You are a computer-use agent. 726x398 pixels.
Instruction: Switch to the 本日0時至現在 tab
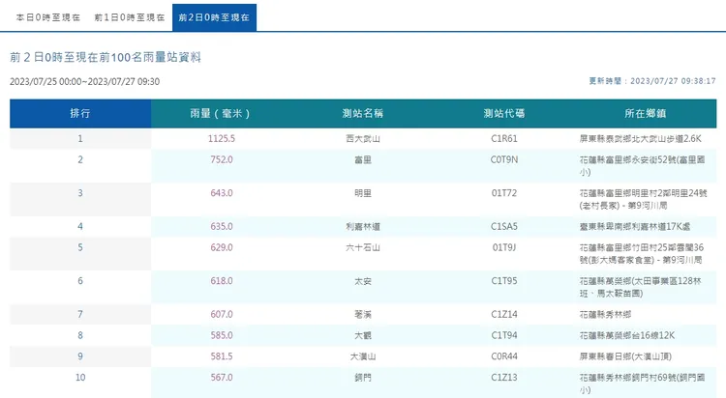tap(48, 17)
